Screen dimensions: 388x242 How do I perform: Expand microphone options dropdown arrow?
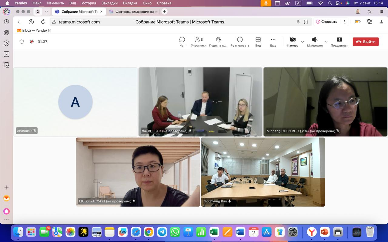326,42
